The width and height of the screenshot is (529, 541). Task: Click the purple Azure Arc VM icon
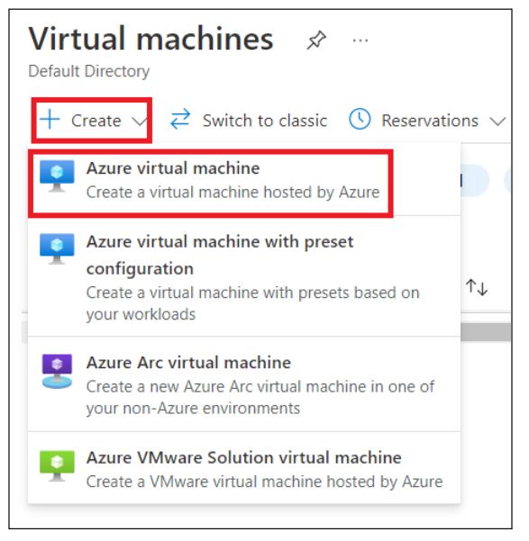[57, 372]
